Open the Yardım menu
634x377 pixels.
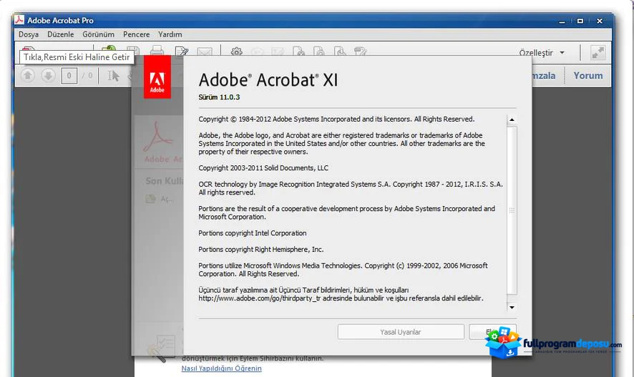coord(170,34)
